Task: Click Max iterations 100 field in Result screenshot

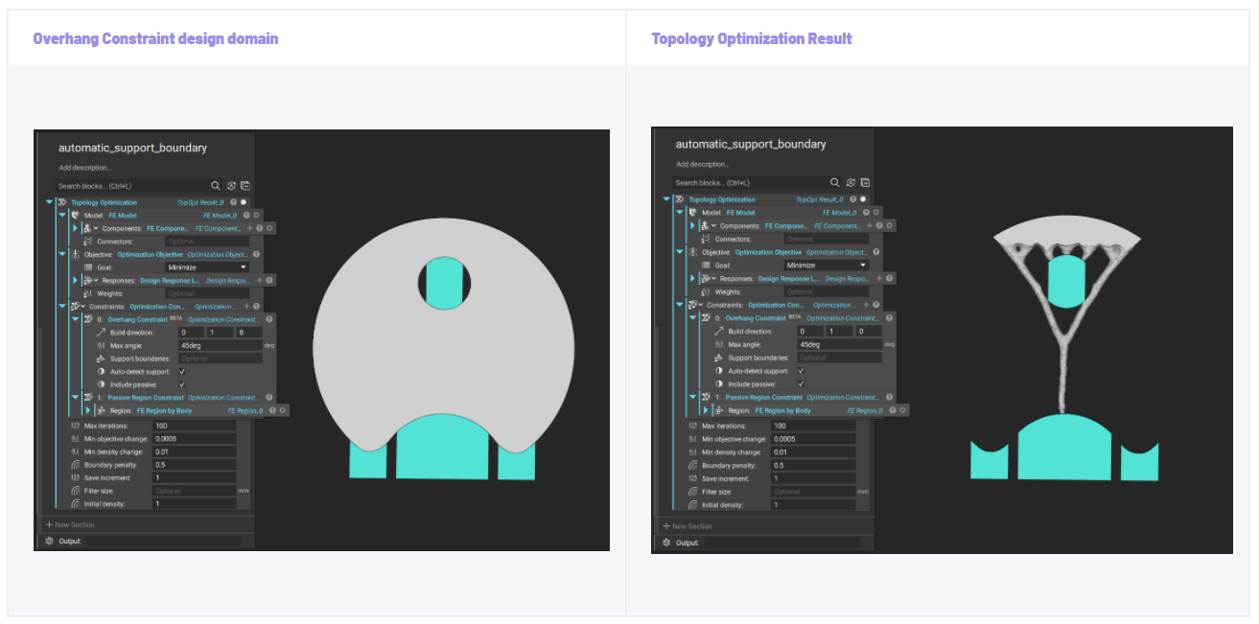Action: 813,426
